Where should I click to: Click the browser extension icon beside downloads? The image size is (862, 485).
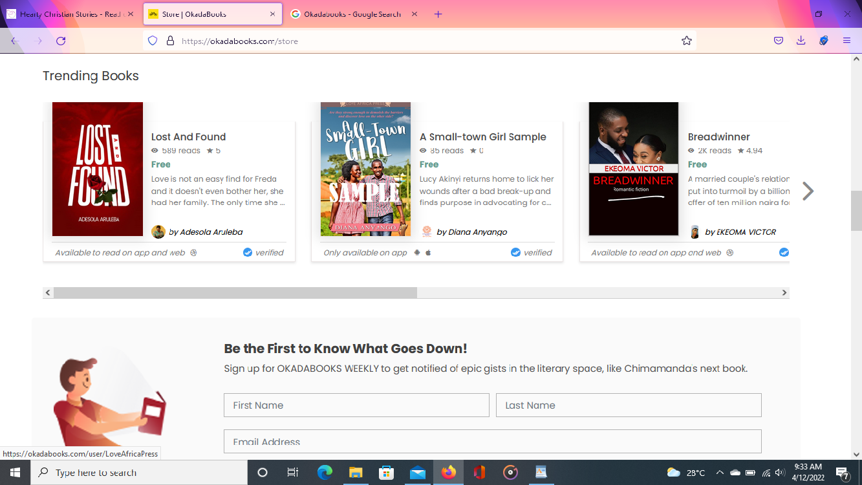[823, 41]
